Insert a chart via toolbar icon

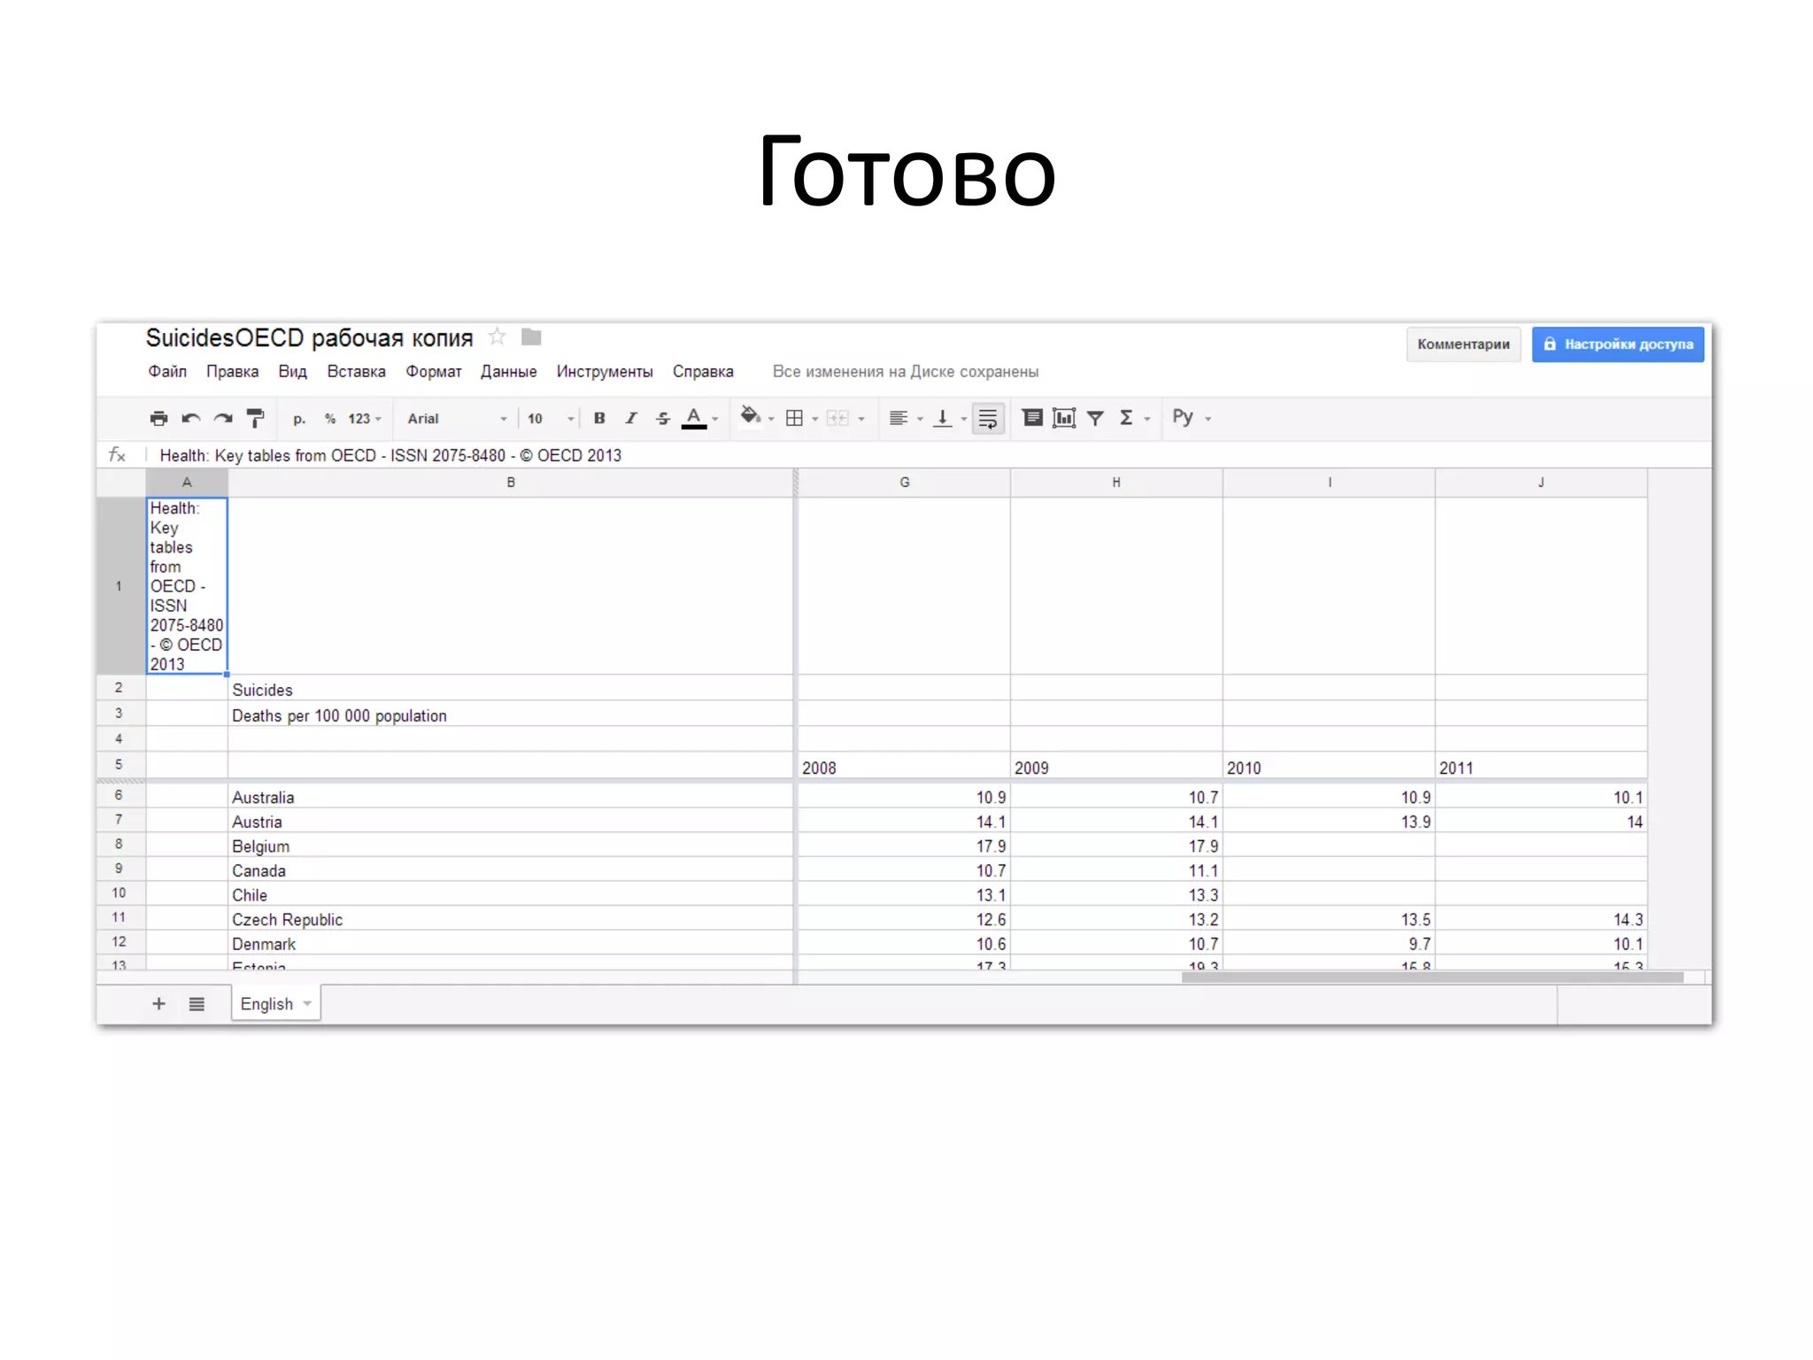tap(1064, 418)
